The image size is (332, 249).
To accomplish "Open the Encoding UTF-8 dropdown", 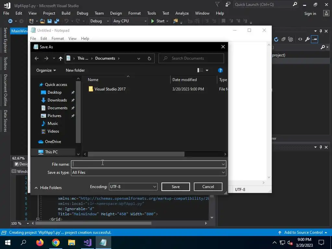I will 133,187.
